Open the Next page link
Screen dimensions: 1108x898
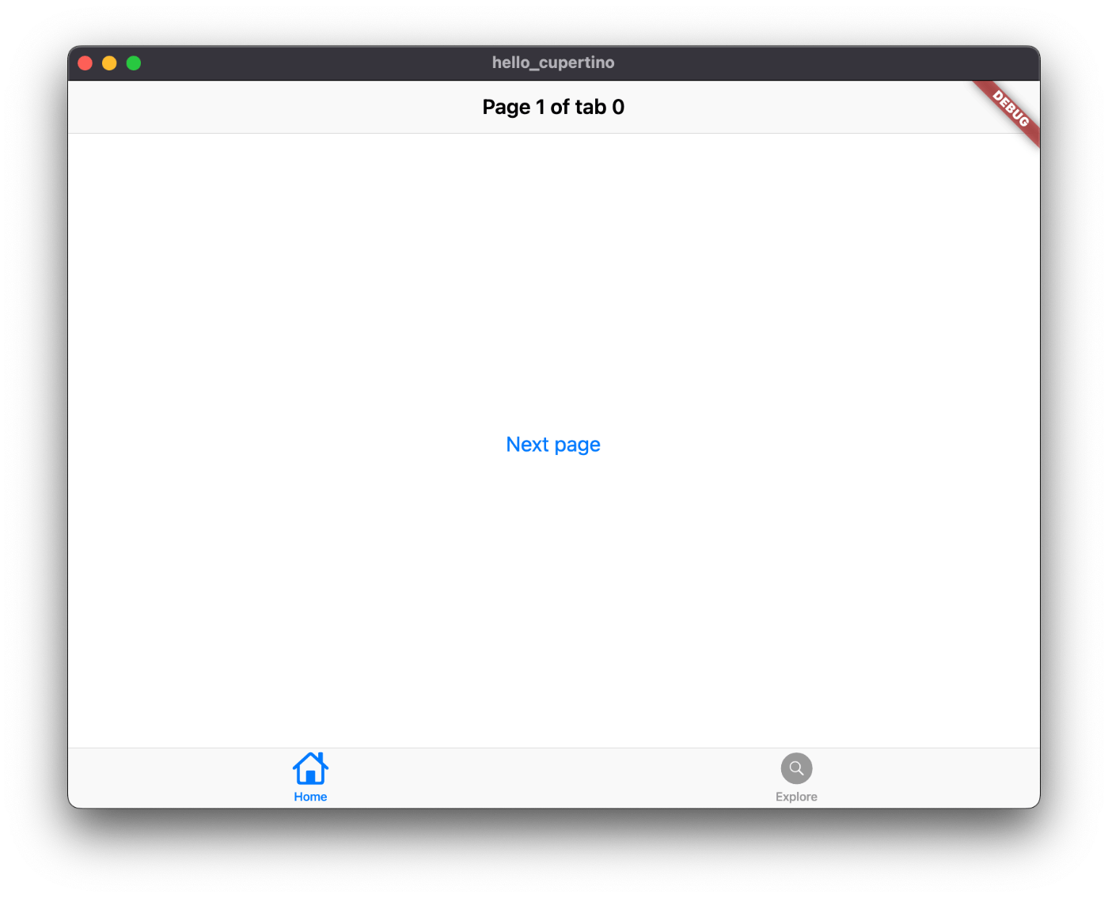[x=553, y=445]
